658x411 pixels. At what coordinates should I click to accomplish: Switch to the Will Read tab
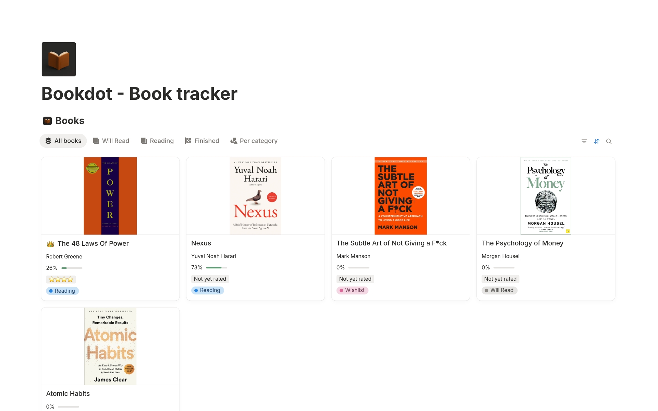tap(115, 141)
